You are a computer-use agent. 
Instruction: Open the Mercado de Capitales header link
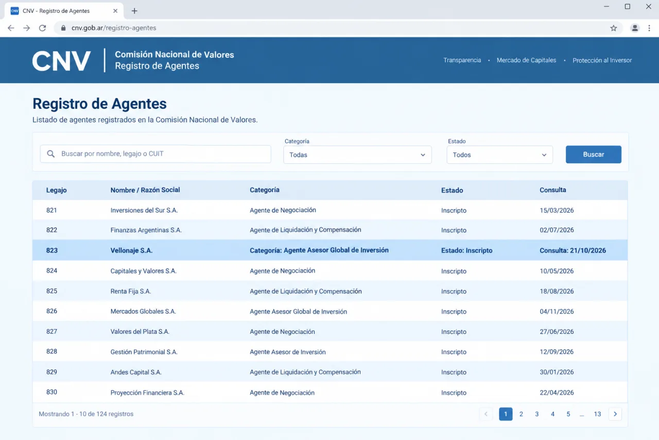click(526, 60)
